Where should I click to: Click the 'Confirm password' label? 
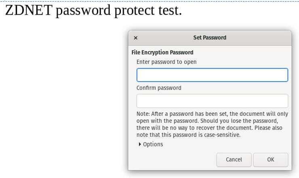coord(159,88)
